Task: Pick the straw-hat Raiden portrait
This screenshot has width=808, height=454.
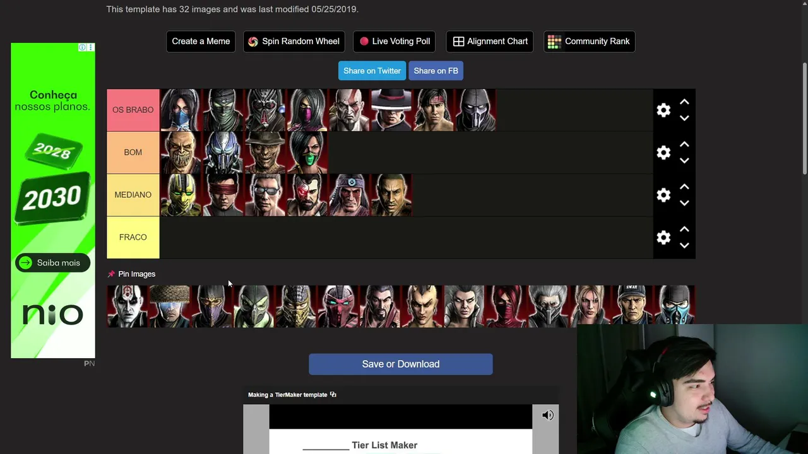Action: click(170, 306)
